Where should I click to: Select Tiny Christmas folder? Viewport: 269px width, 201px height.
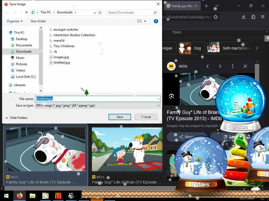click(x=64, y=46)
